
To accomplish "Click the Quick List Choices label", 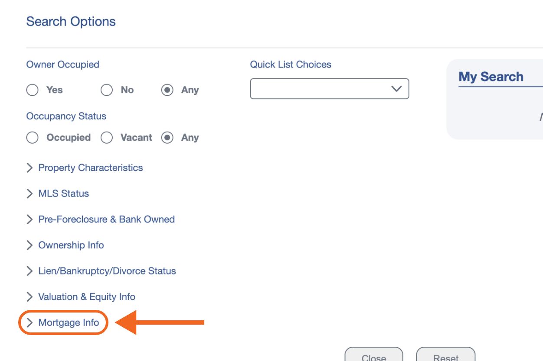I will [291, 64].
